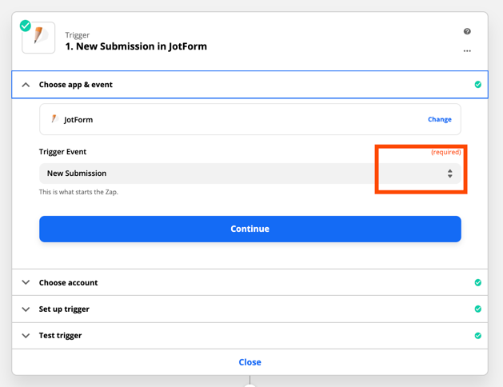Click the JotForm app selection field
The image size is (503, 387).
[x=250, y=119]
